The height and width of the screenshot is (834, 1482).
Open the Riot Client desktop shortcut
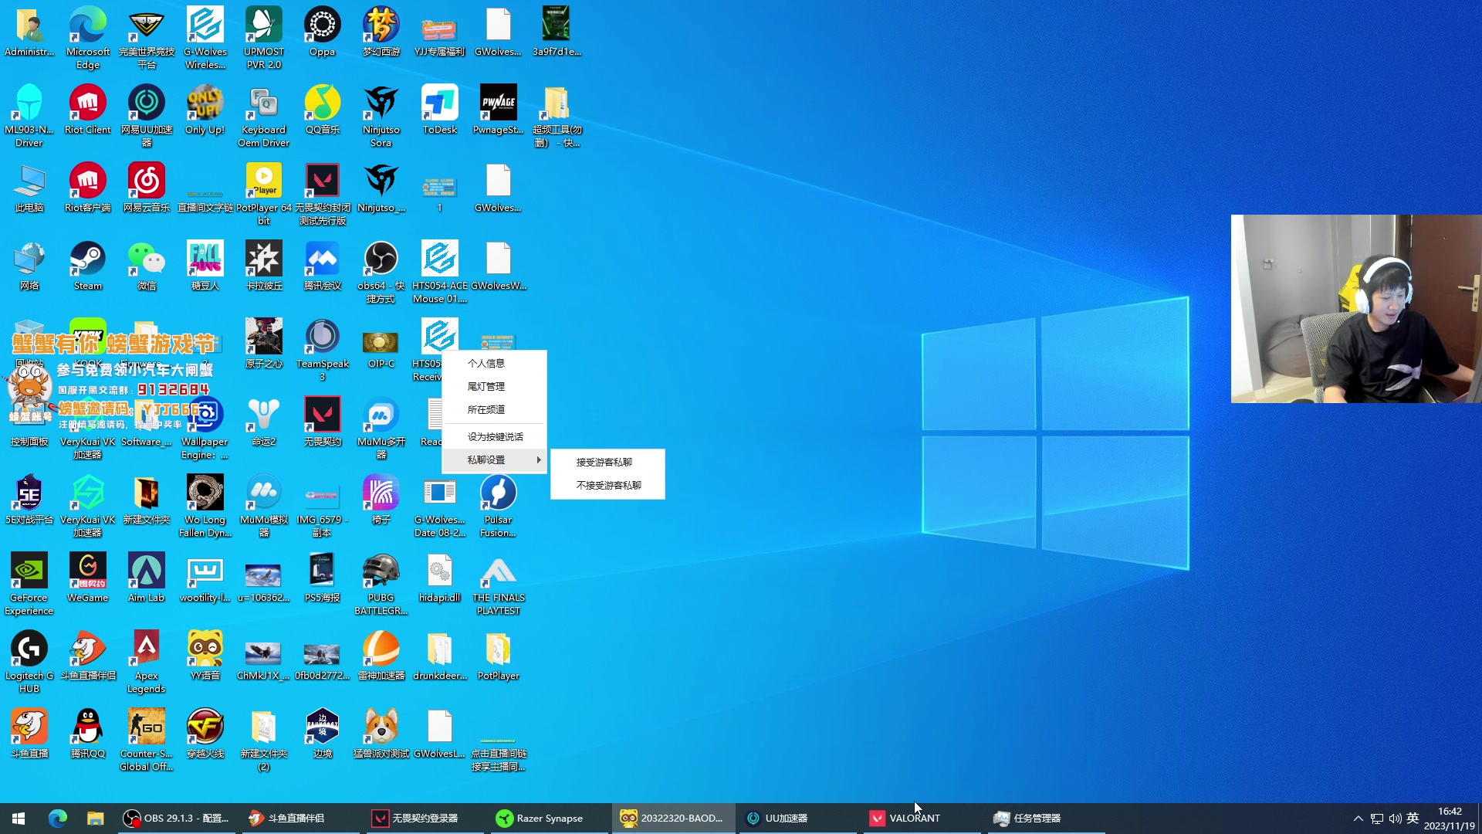point(88,104)
